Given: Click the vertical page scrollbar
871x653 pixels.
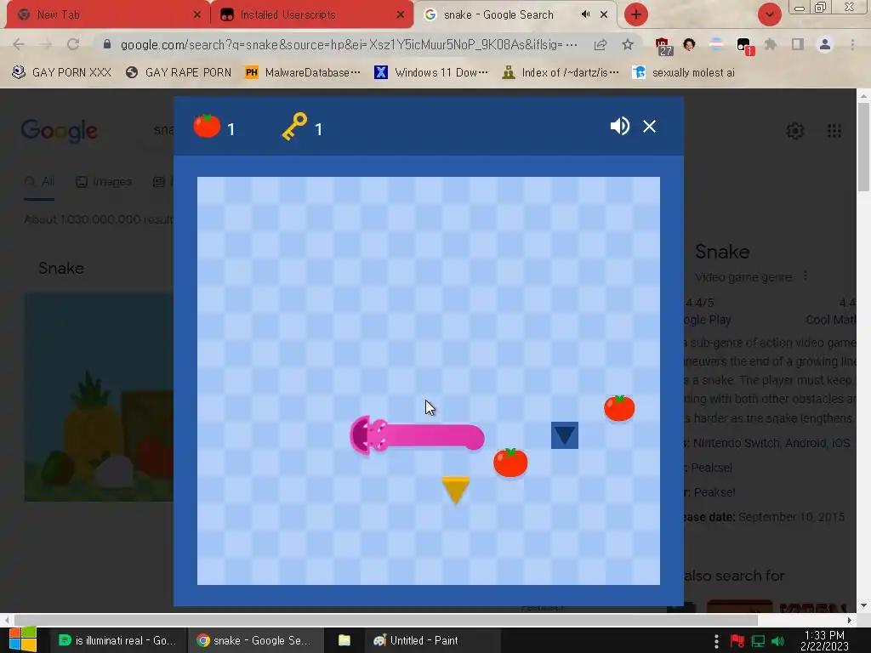Looking at the screenshot, I should click(x=864, y=147).
